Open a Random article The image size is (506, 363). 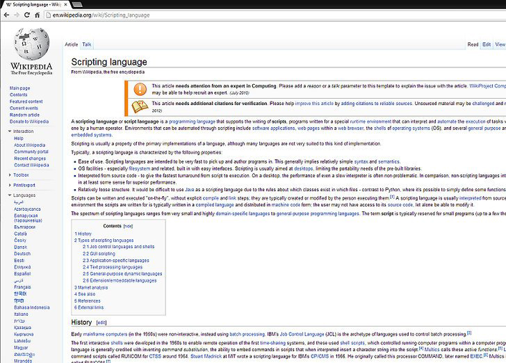[24, 115]
